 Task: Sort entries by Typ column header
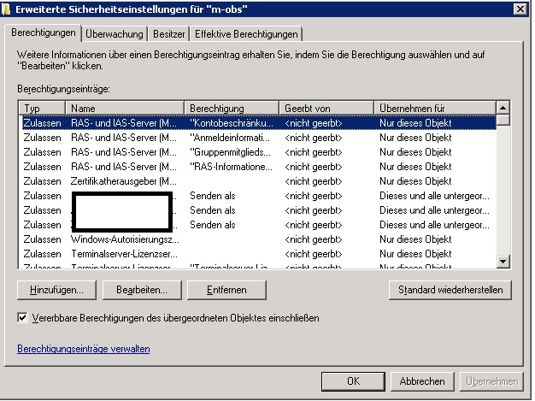click(43, 109)
